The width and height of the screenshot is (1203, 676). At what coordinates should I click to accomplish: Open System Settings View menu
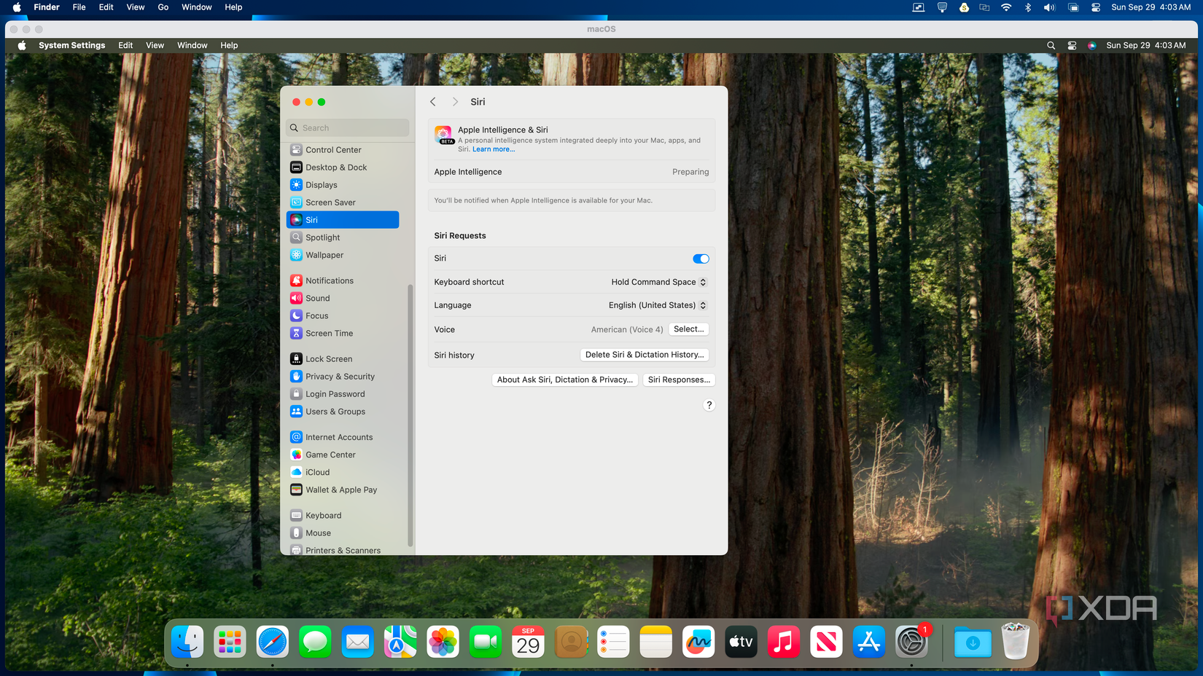(155, 45)
